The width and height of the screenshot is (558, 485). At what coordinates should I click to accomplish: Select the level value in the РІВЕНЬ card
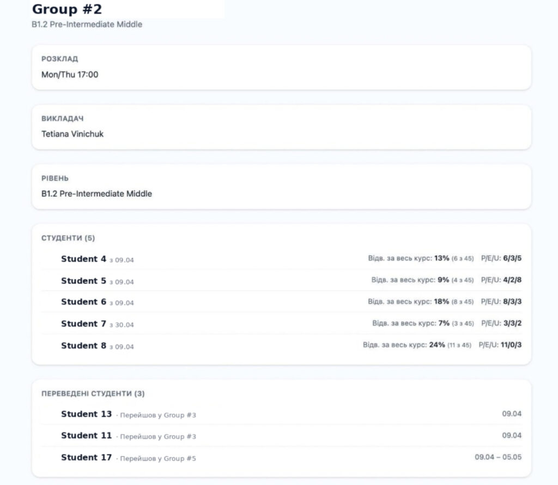coord(96,194)
